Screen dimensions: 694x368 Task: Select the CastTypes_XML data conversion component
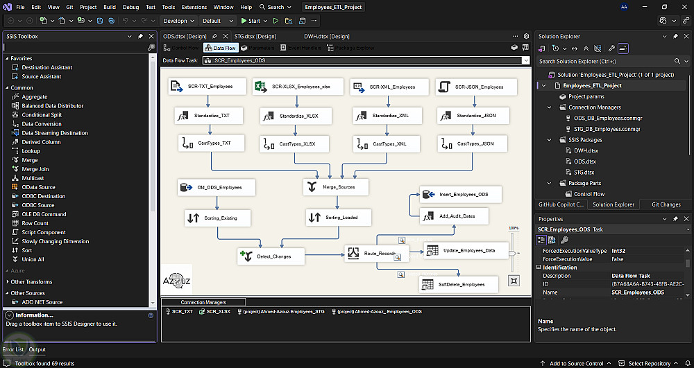(x=387, y=144)
